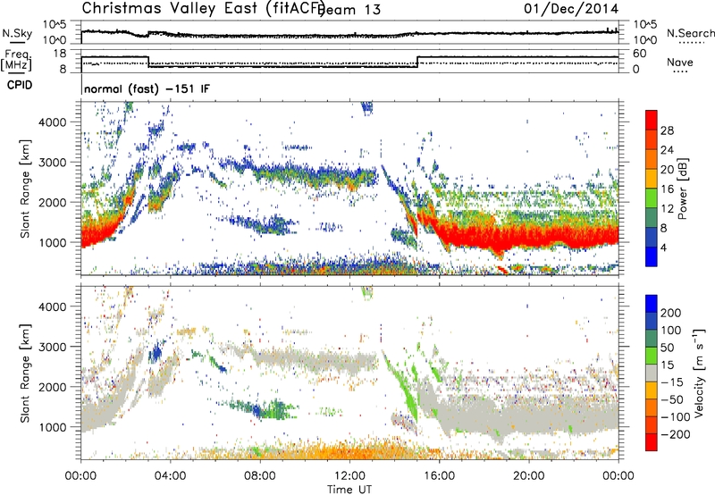Click the yellow 16-20 dB Power color segment

pos(652,179)
